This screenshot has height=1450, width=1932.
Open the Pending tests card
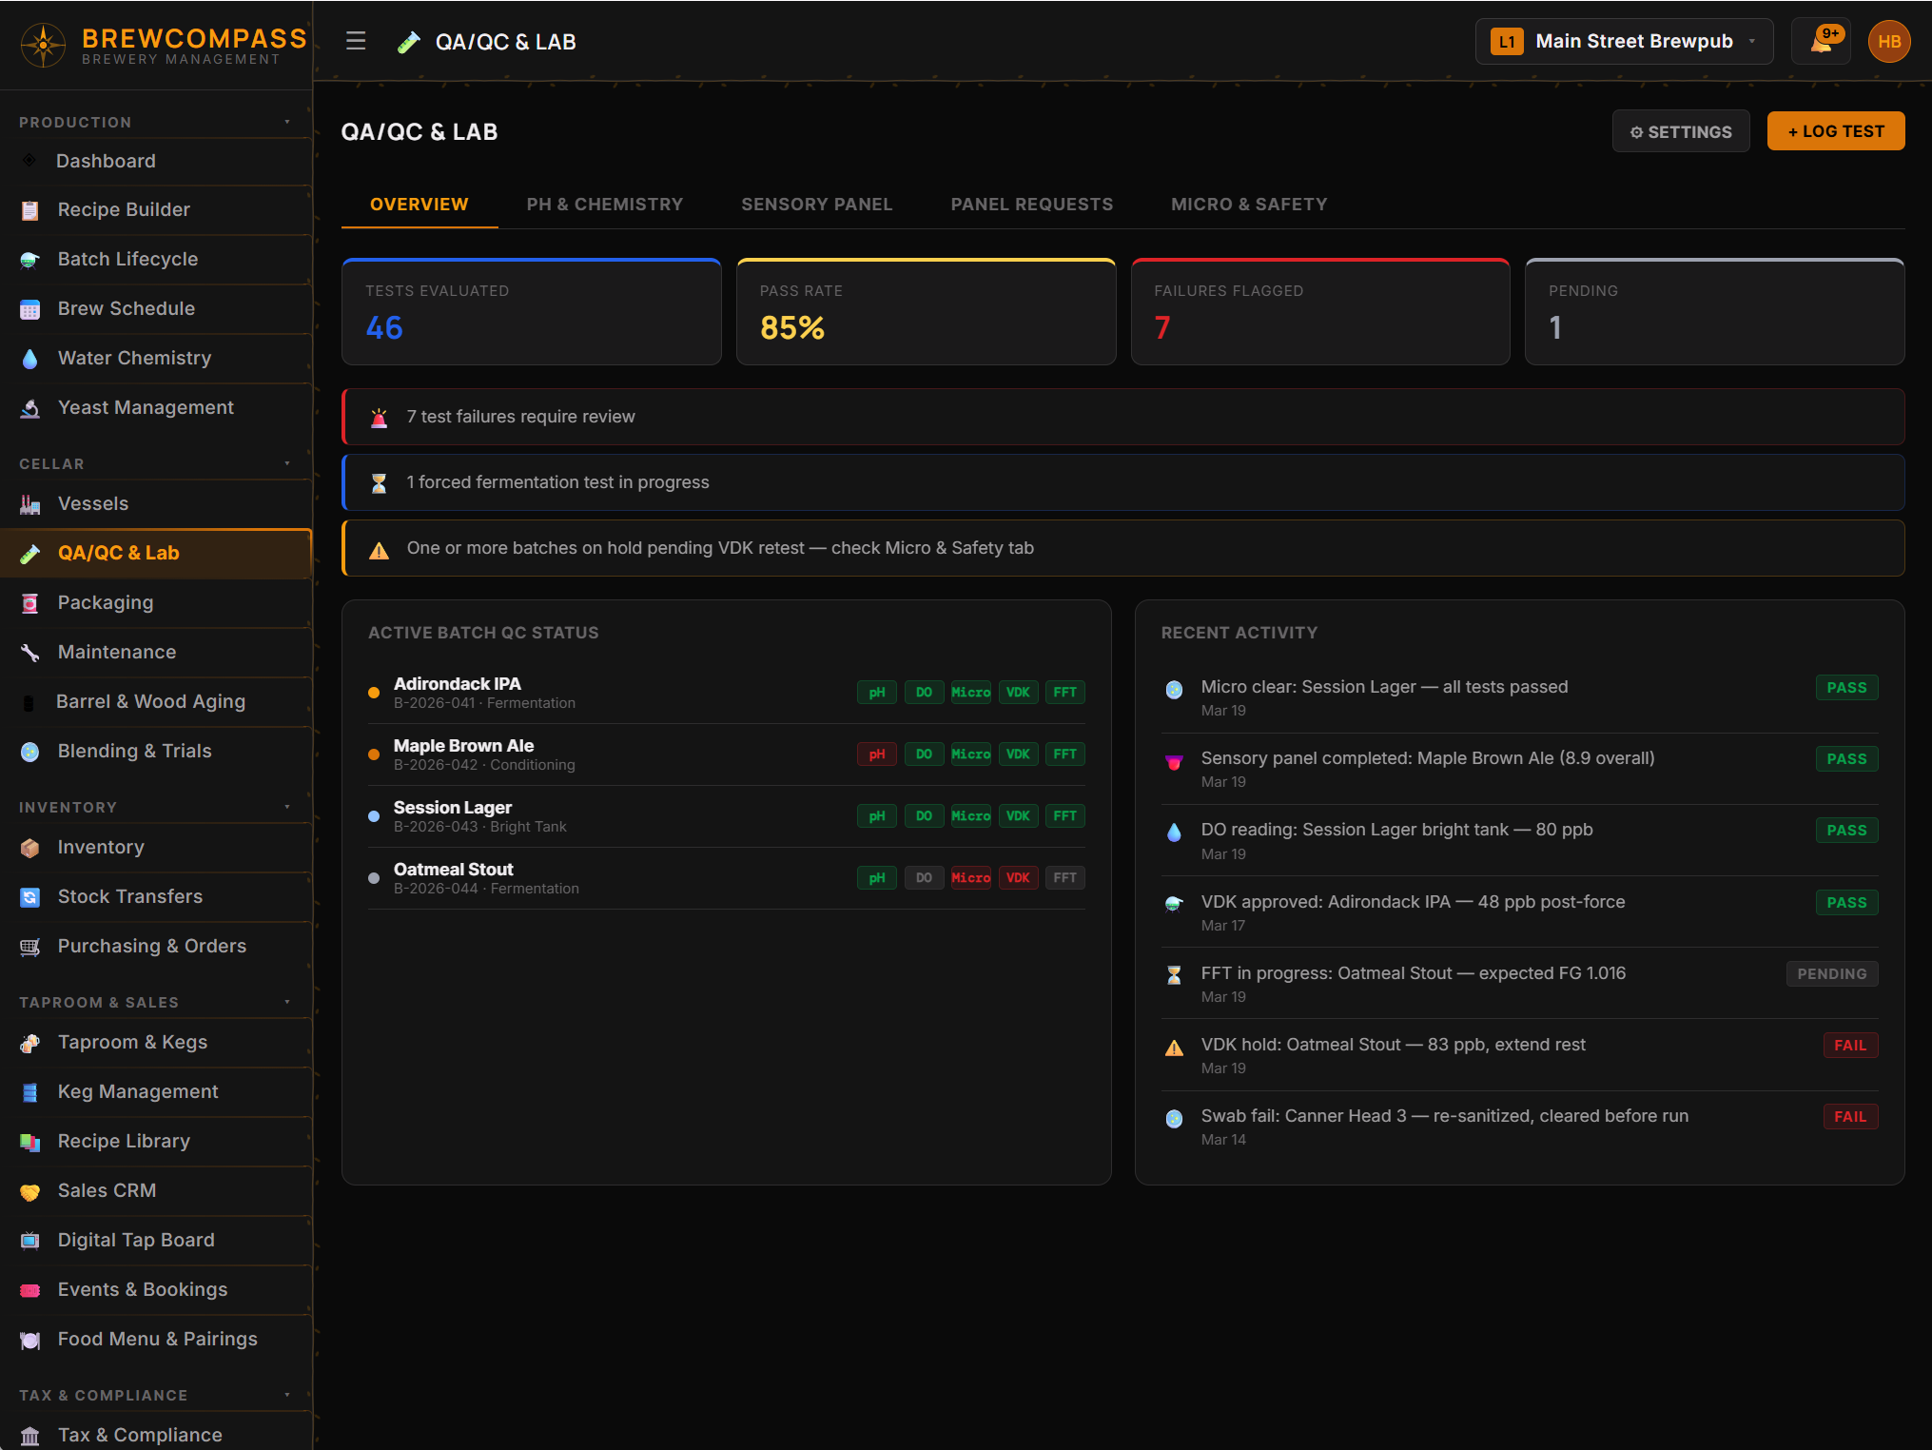coord(1714,311)
